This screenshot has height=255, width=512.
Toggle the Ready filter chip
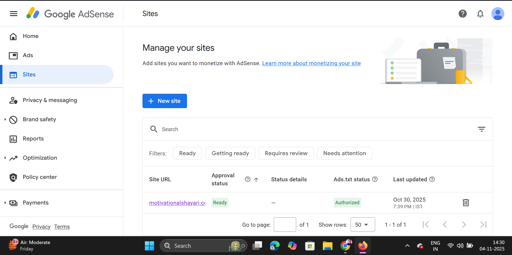click(x=187, y=153)
